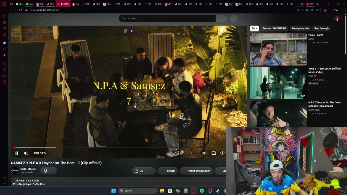Select the 'Rap freestyle' chip
This screenshot has width=347, height=195.
tap(322, 28)
